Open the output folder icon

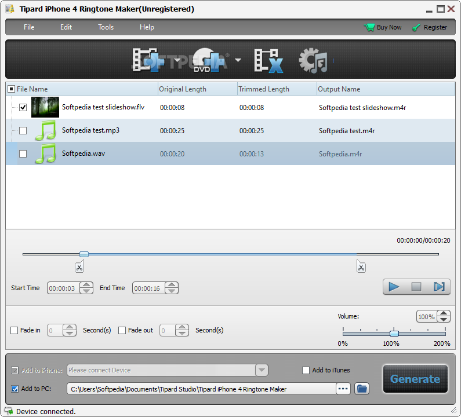[362, 389]
